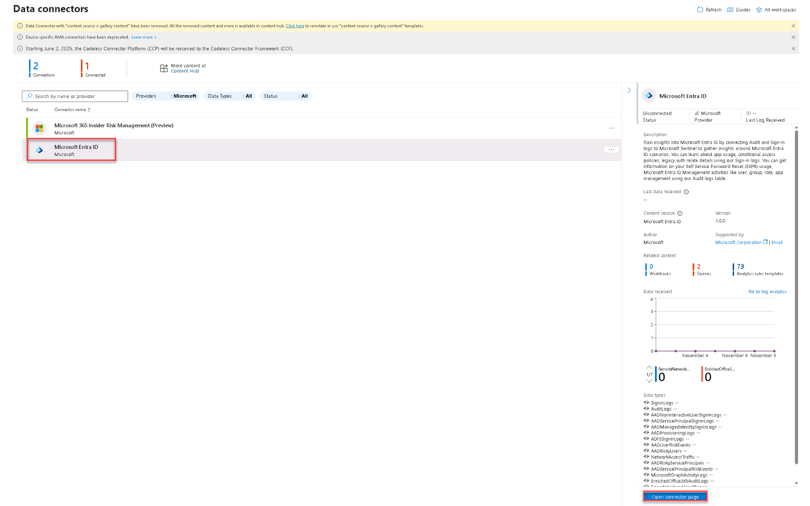Follow the 'Learn more' link

[144, 37]
